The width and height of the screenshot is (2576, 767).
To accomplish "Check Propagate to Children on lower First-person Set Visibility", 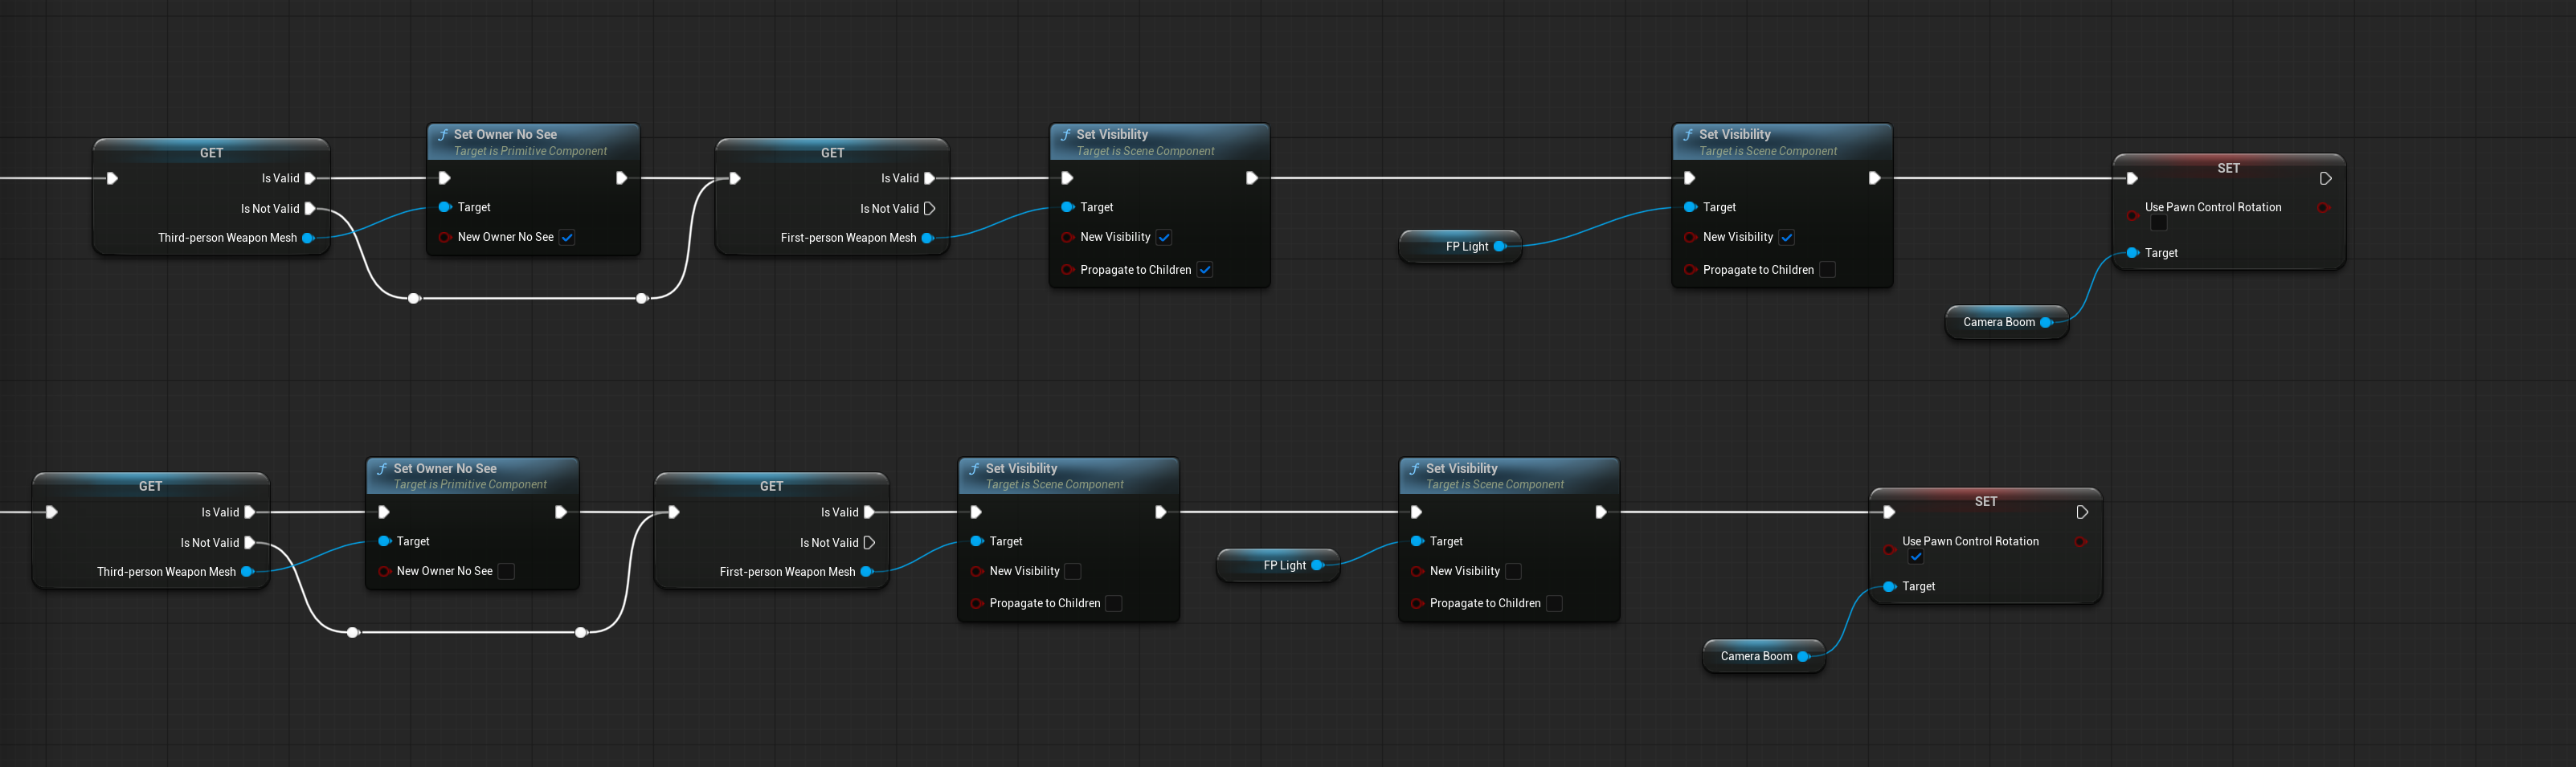I will 1114,603.
